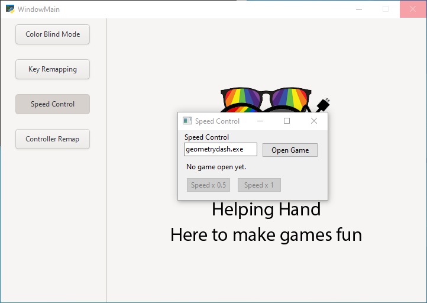Click the rainbow sunglasses logo image
Image resolution: width=427 pixels, height=303 pixels.
275,100
